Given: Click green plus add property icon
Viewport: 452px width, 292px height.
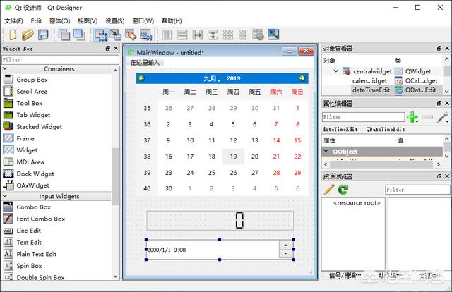Looking at the screenshot, I should (x=412, y=117).
